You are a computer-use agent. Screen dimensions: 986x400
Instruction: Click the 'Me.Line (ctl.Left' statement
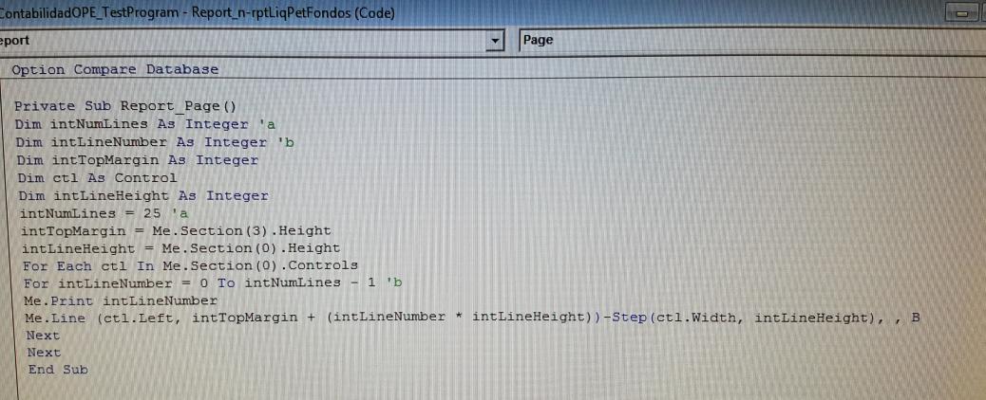(472, 318)
